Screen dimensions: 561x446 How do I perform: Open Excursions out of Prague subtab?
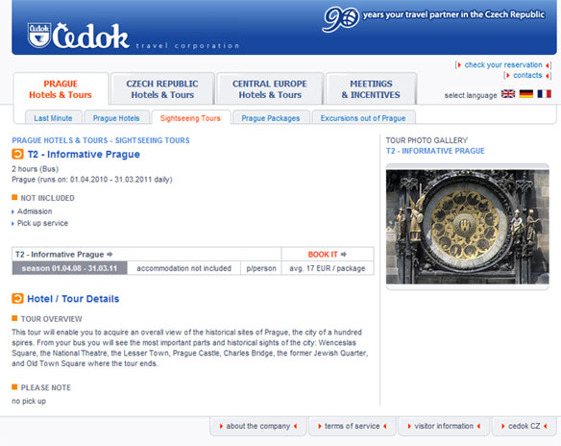(x=363, y=118)
